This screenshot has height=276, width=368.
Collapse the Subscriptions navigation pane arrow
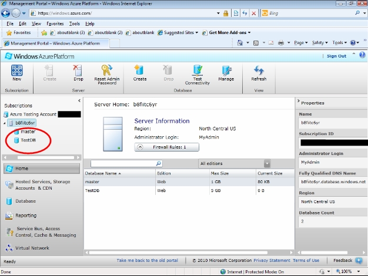click(x=79, y=100)
